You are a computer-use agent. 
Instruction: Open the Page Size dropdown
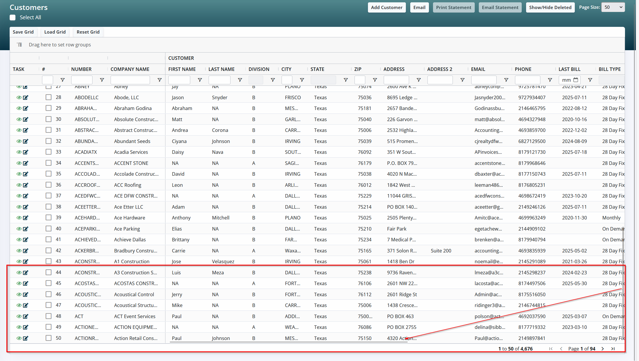(613, 7)
